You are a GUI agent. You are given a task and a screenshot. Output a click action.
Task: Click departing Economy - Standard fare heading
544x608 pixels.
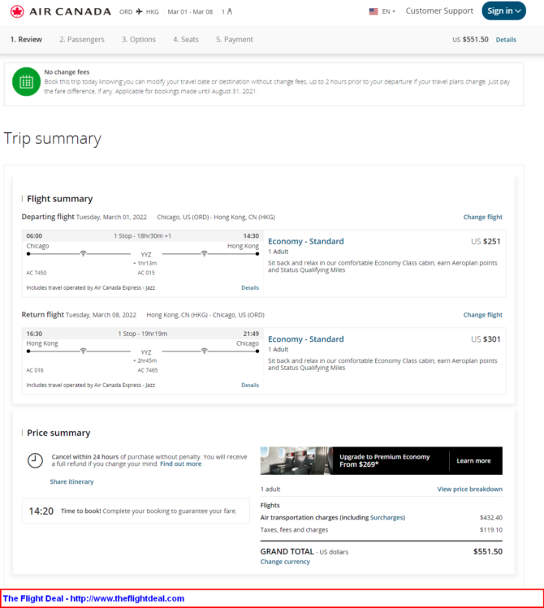point(306,241)
